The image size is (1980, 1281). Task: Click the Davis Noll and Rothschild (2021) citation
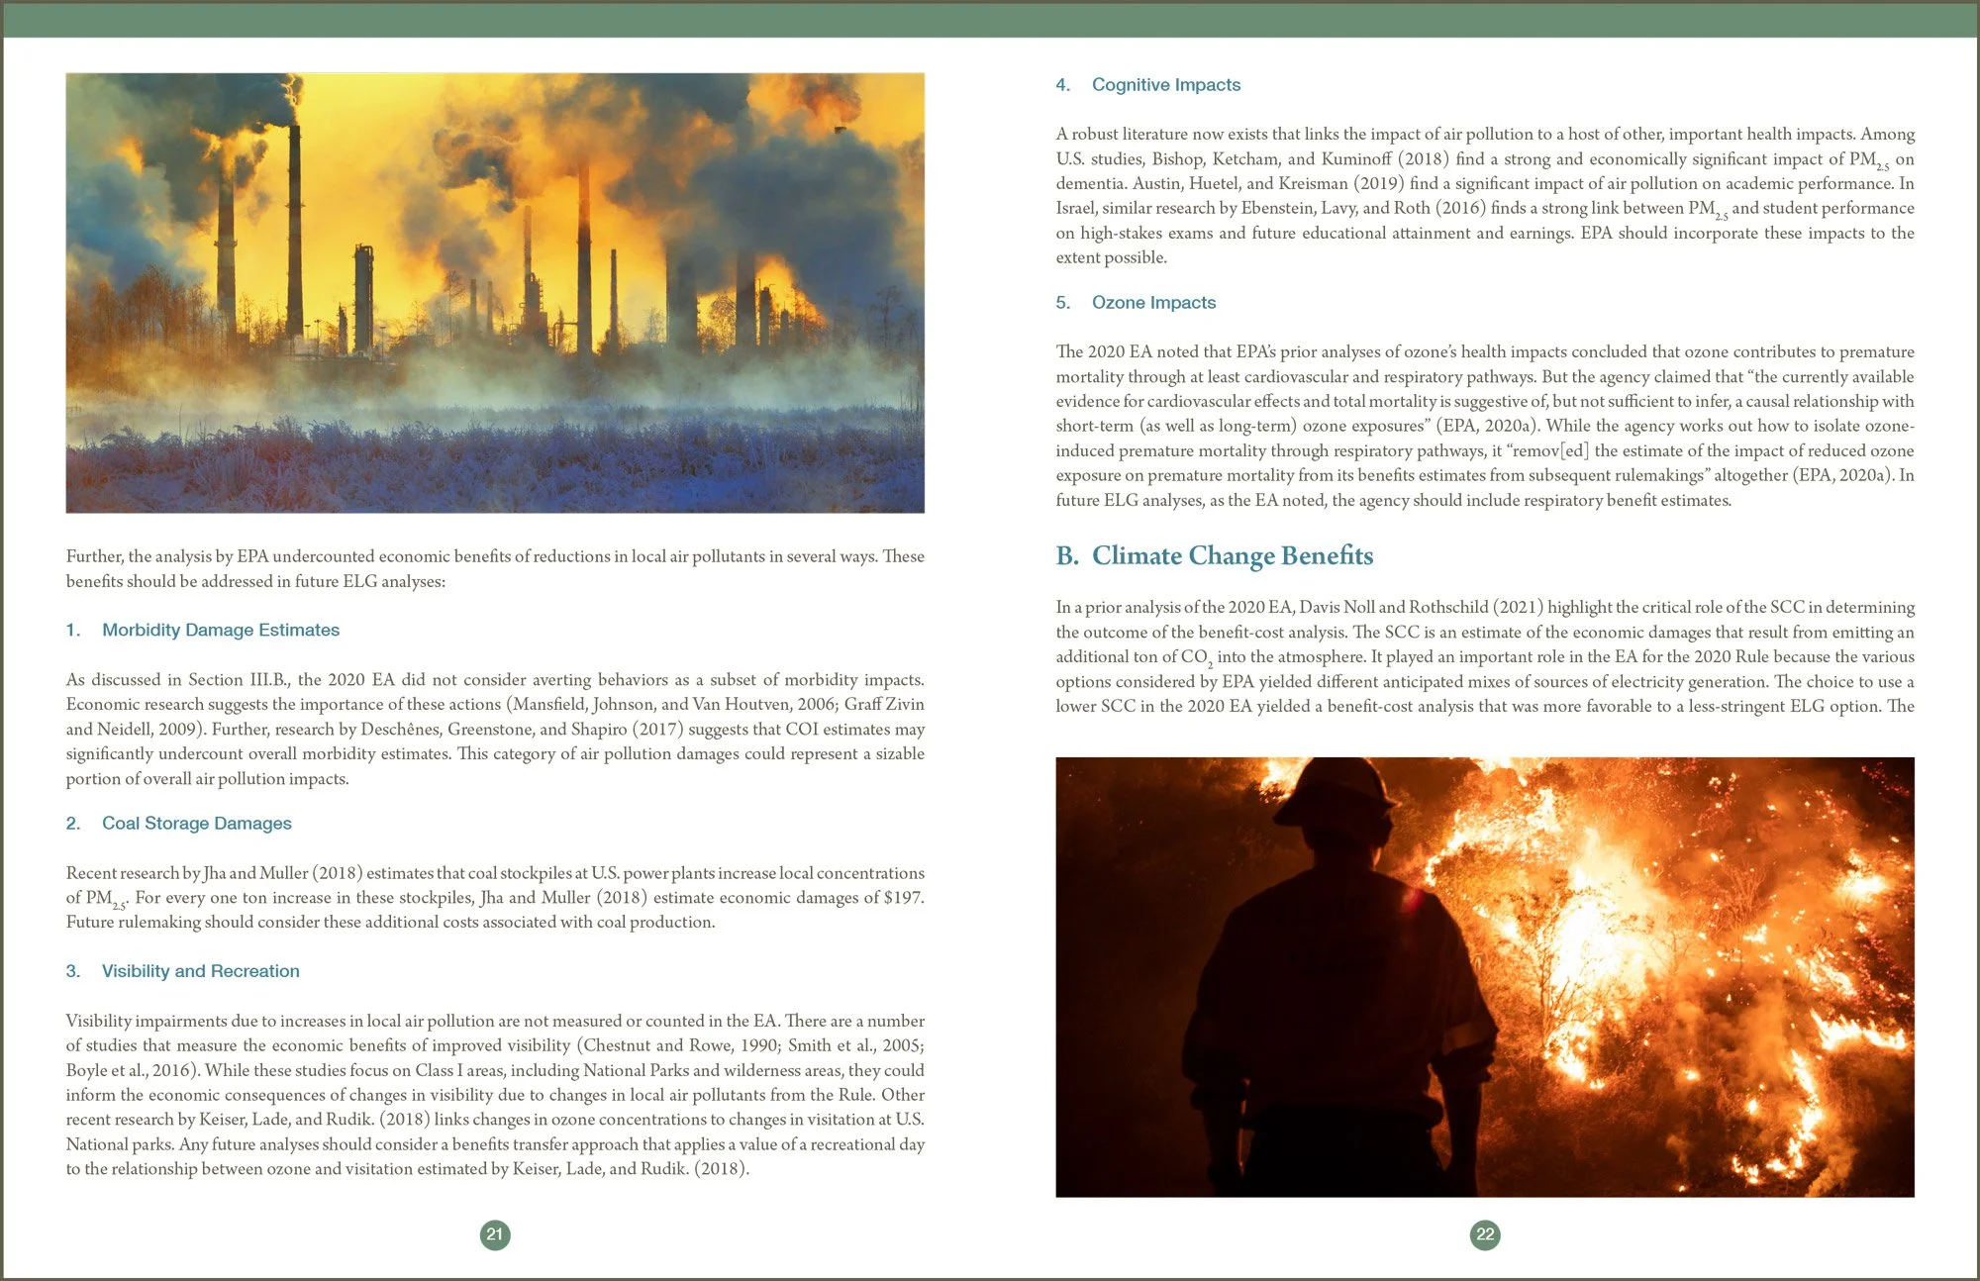pyautogui.click(x=1421, y=607)
